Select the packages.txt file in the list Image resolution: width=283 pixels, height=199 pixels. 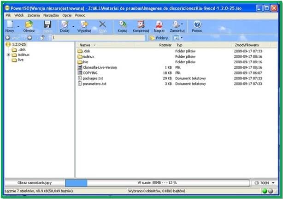(x=93, y=78)
